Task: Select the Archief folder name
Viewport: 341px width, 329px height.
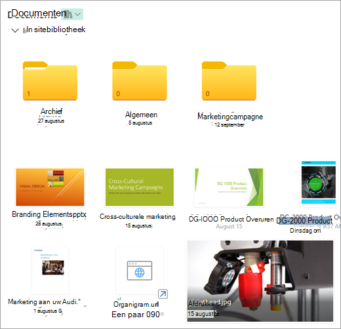Action: [x=52, y=111]
